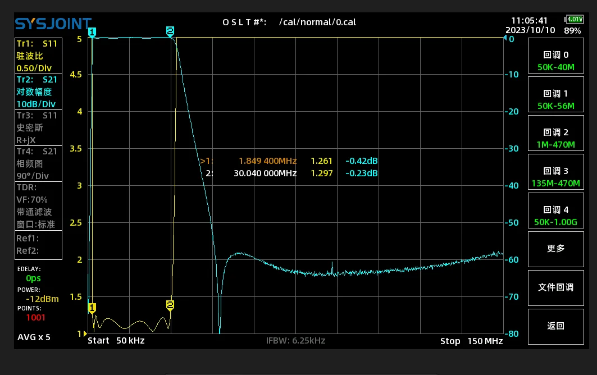This screenshot has height=375, width=597.
Task: Select recall preset 3 (135M-470M)
Action: (555, 172)
